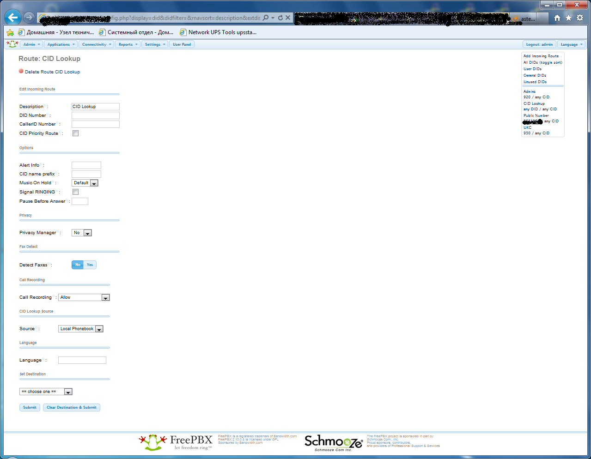
Task: Click the Submit button
Action: coord(30,408)
